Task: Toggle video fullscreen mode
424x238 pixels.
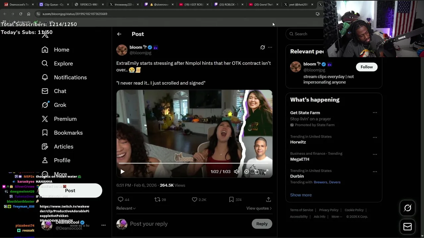Action: pos(266,172)
